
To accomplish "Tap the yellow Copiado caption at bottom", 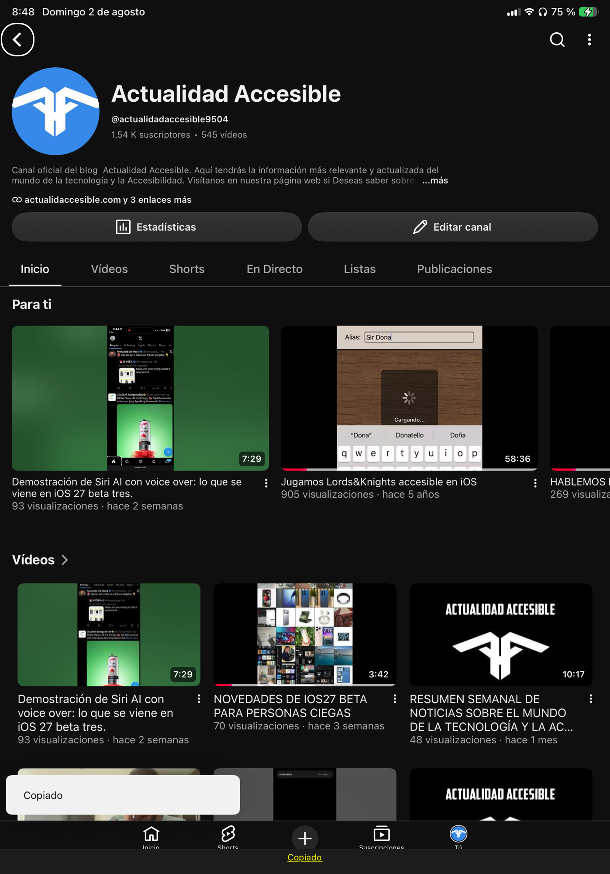I will click(305, 857).
